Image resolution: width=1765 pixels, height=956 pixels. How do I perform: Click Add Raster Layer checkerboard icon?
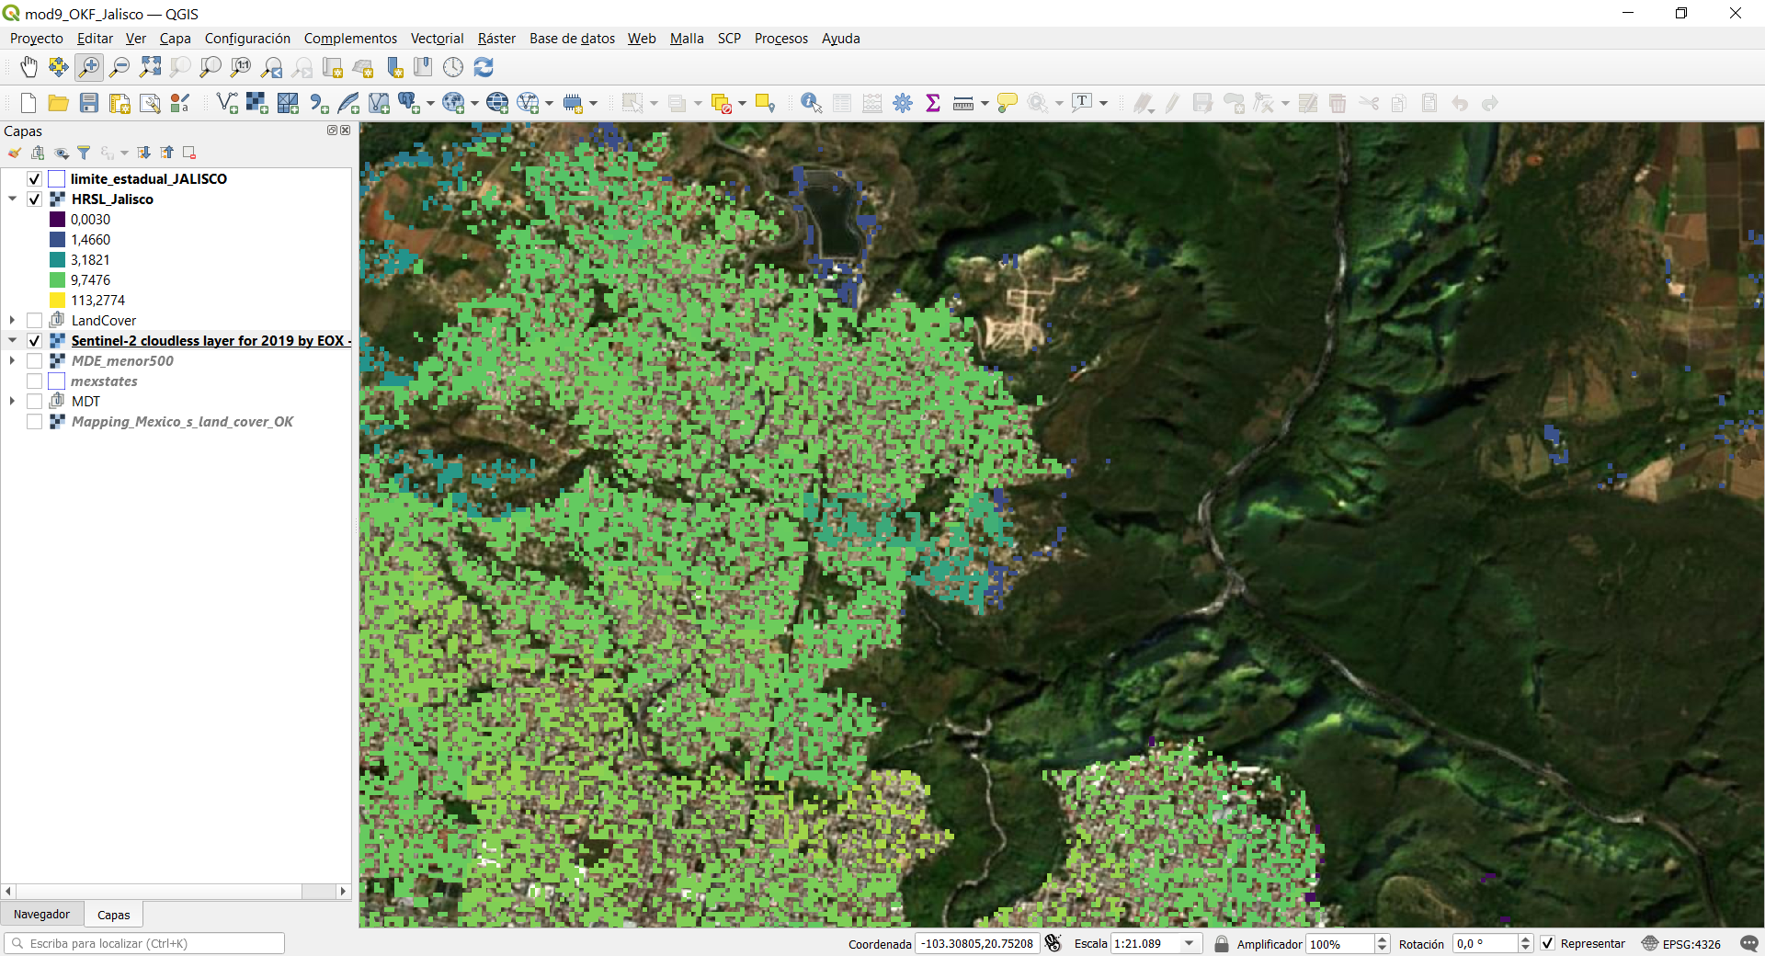coord(257,103)
